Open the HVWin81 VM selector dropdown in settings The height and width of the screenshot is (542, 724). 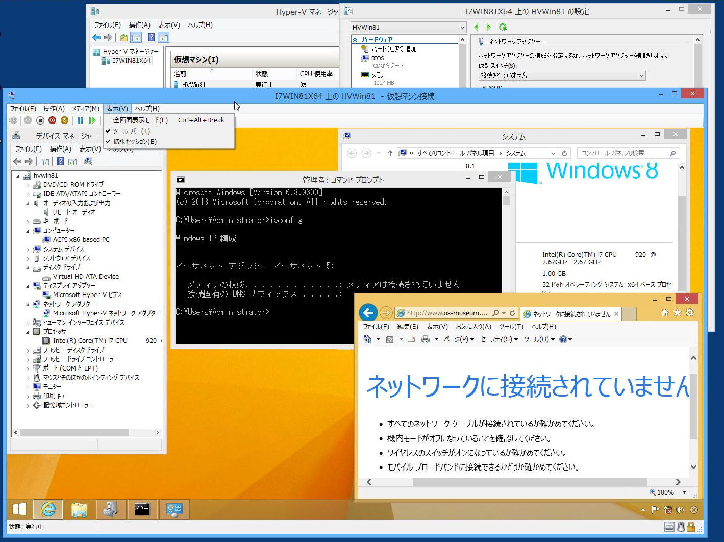click(x=409, y=27)
